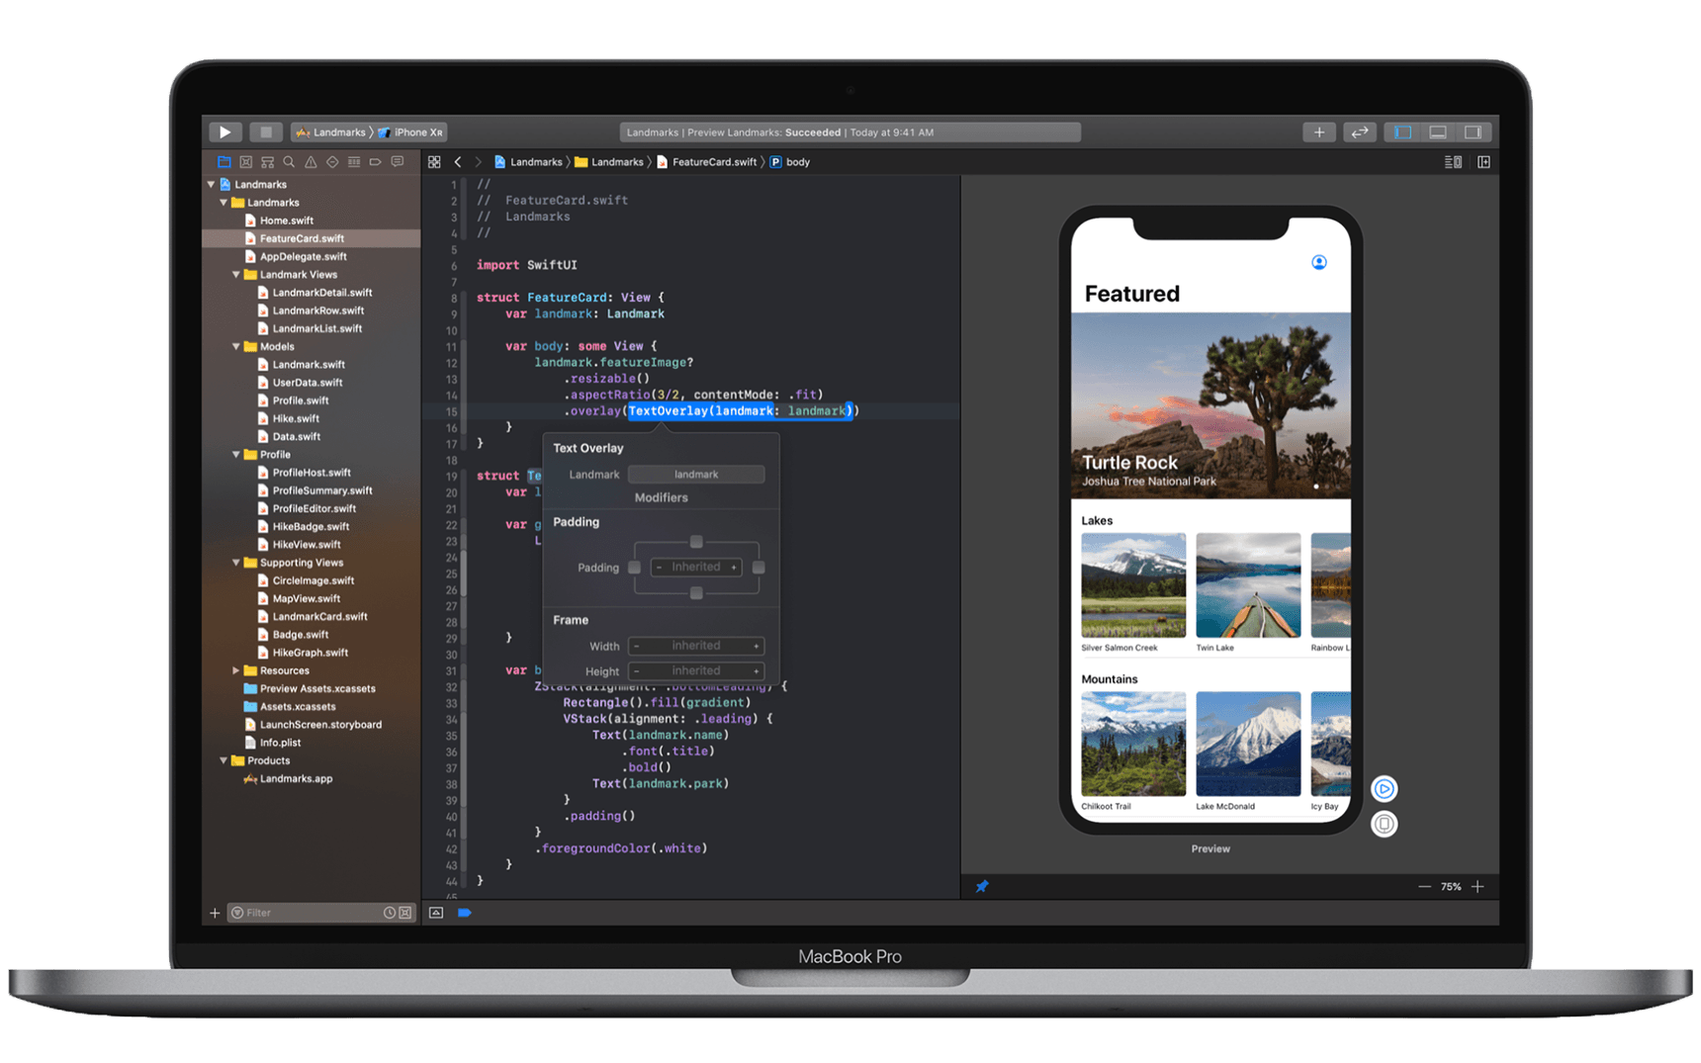
Task: Click the Width inherited stepper field
Action: [696, 646]
